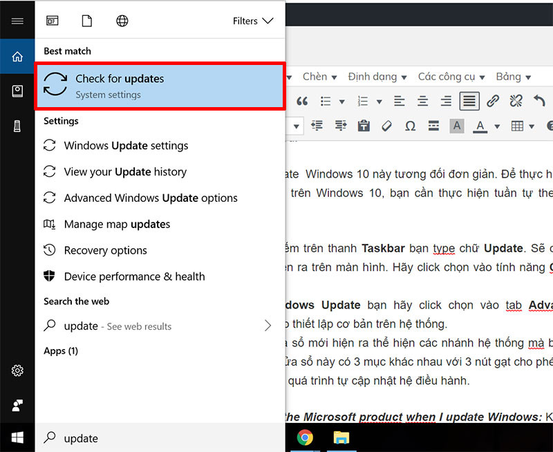
Task: Open Recovery options result
Action: [160, 250]
